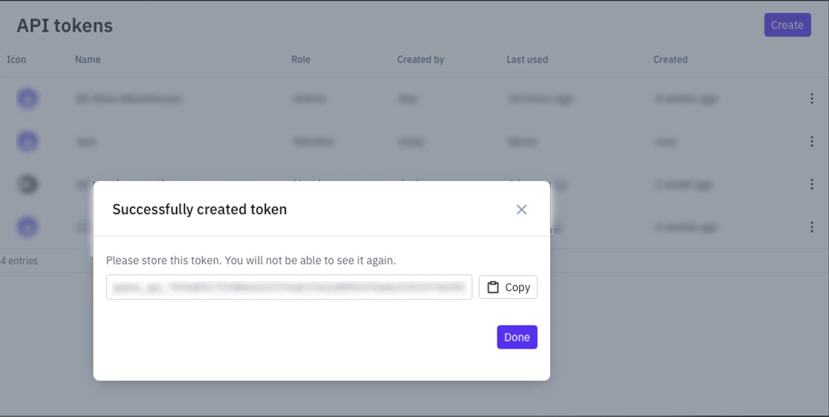The height and width of the screenshot is (417, 829).
Task: Sort tokens by the Name column
Action: click(87, 60)
